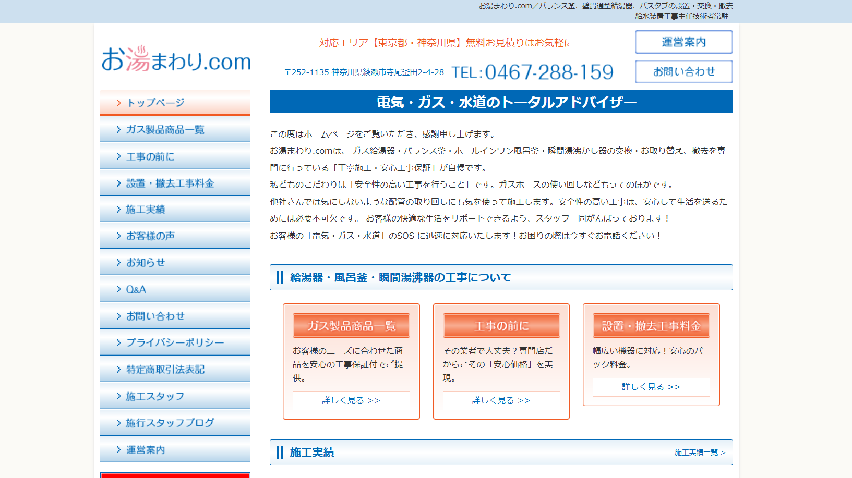Open プライバシーポリシー in the sidebar

click(x=175, y=343)
